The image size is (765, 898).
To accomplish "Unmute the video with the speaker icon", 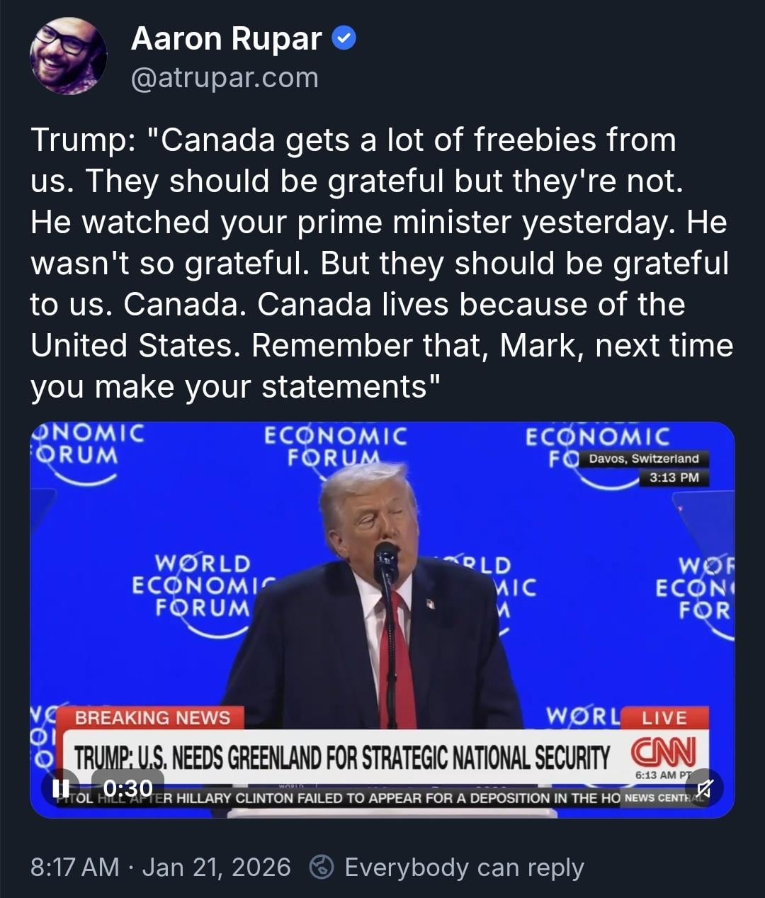I will tap(704, 788).
